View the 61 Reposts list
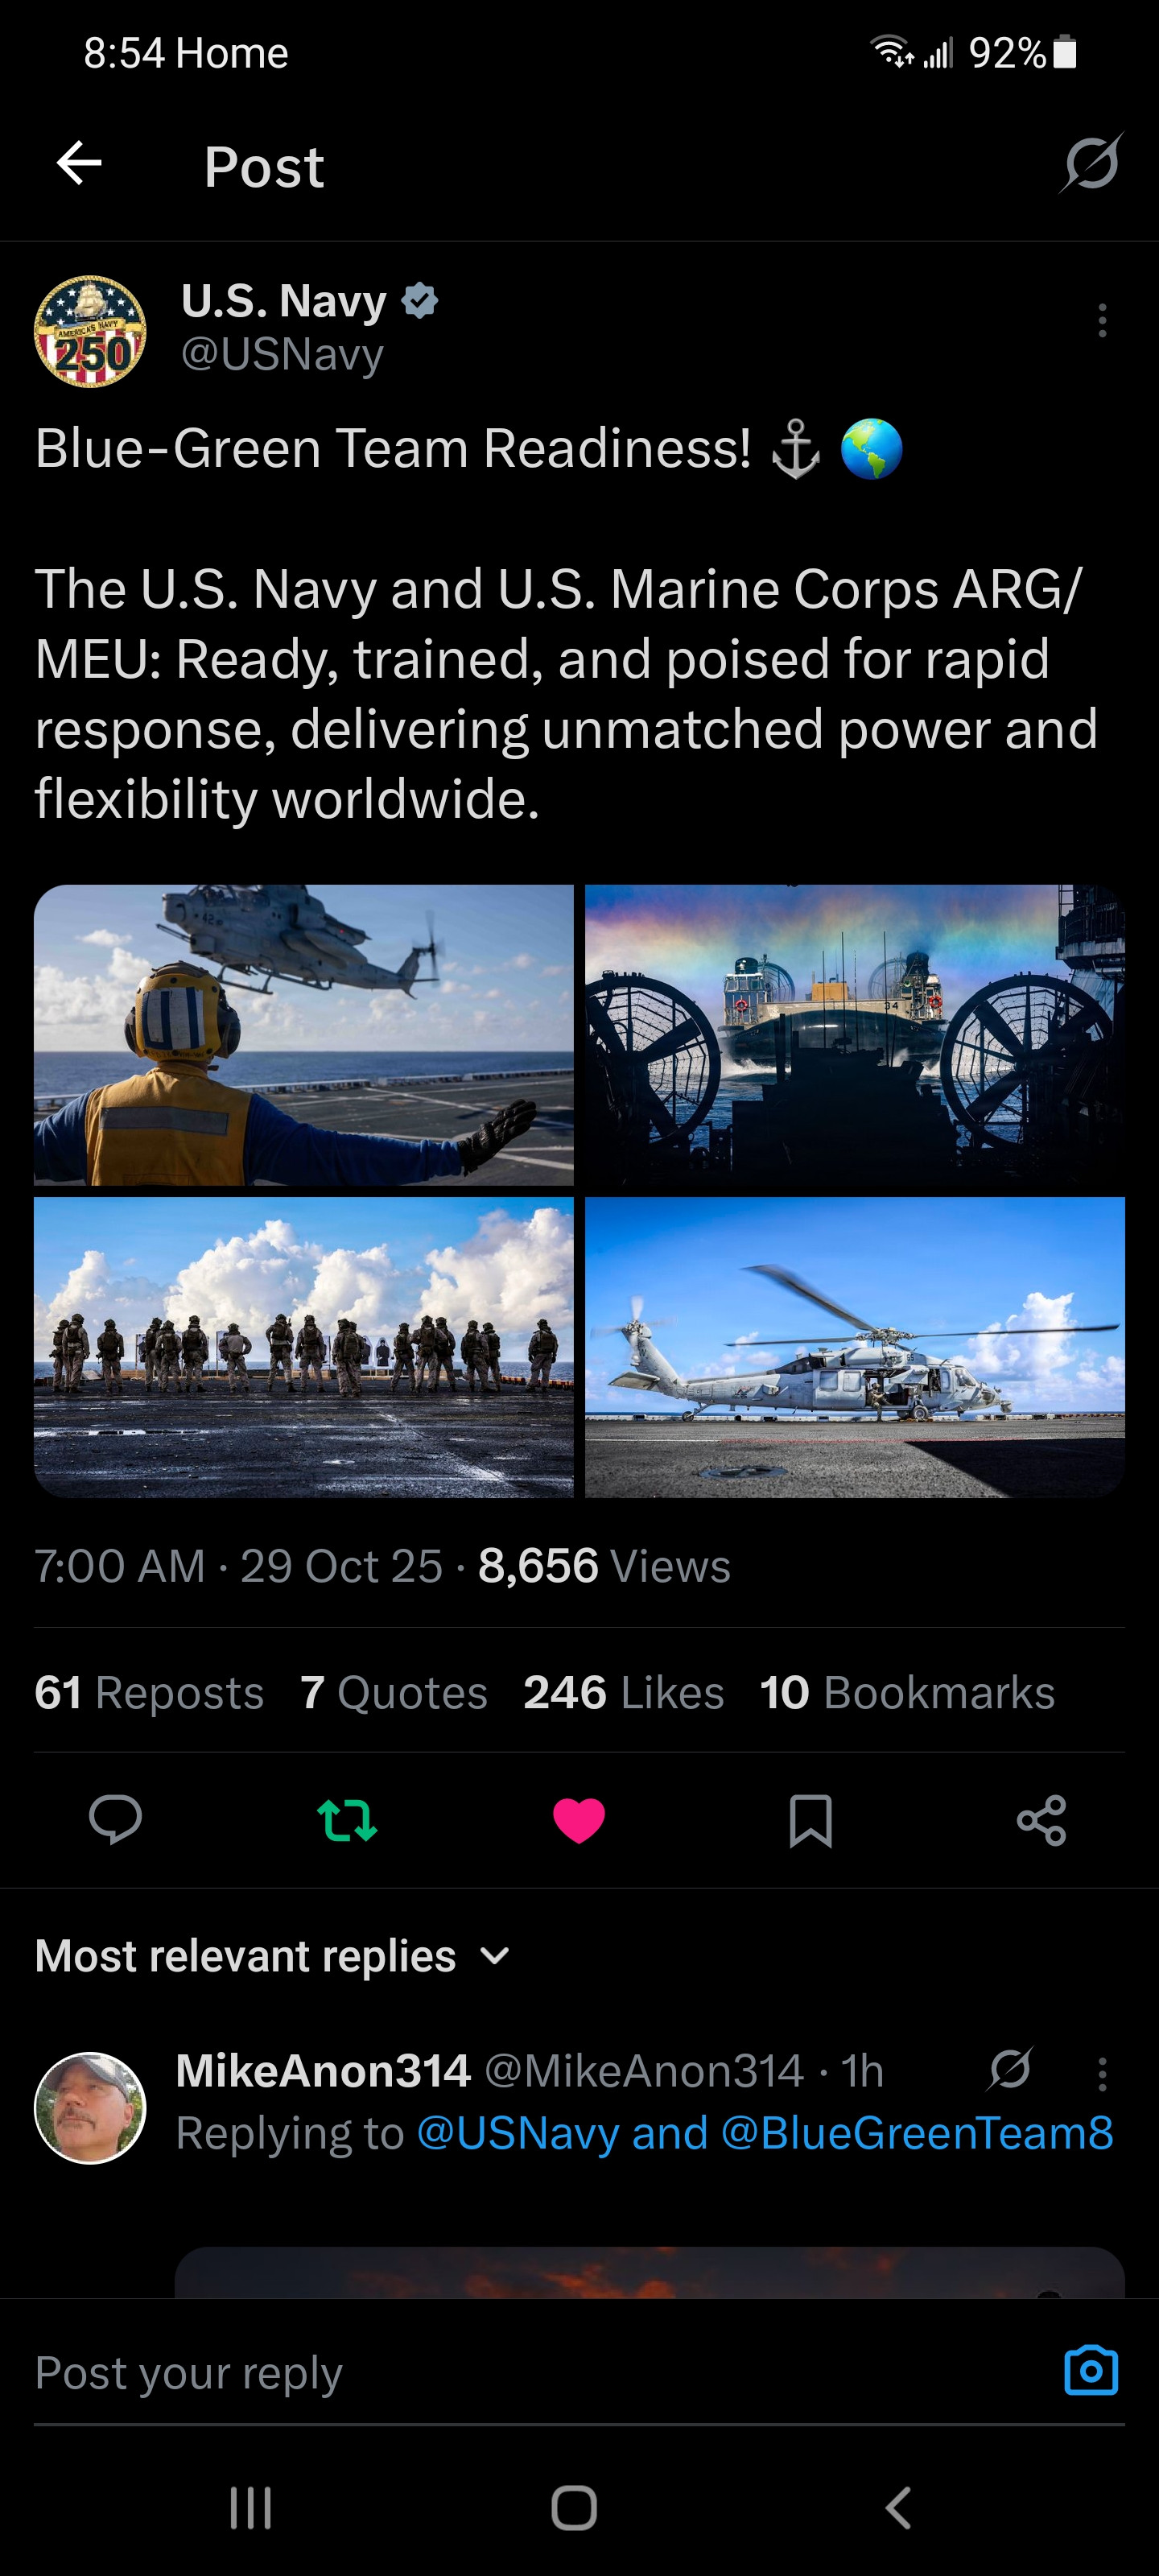This screenshot has height=2576, width=1159. click(149, 1692)
